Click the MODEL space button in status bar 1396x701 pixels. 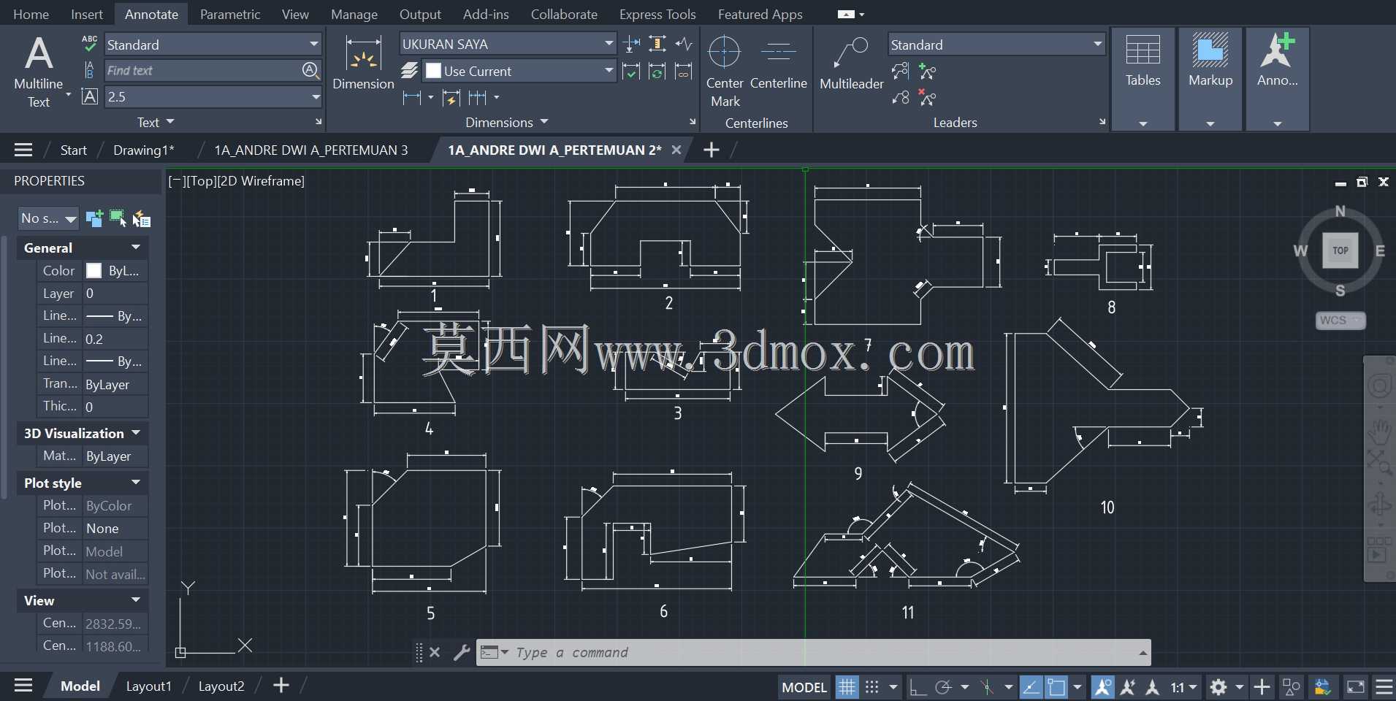[804, 687]
